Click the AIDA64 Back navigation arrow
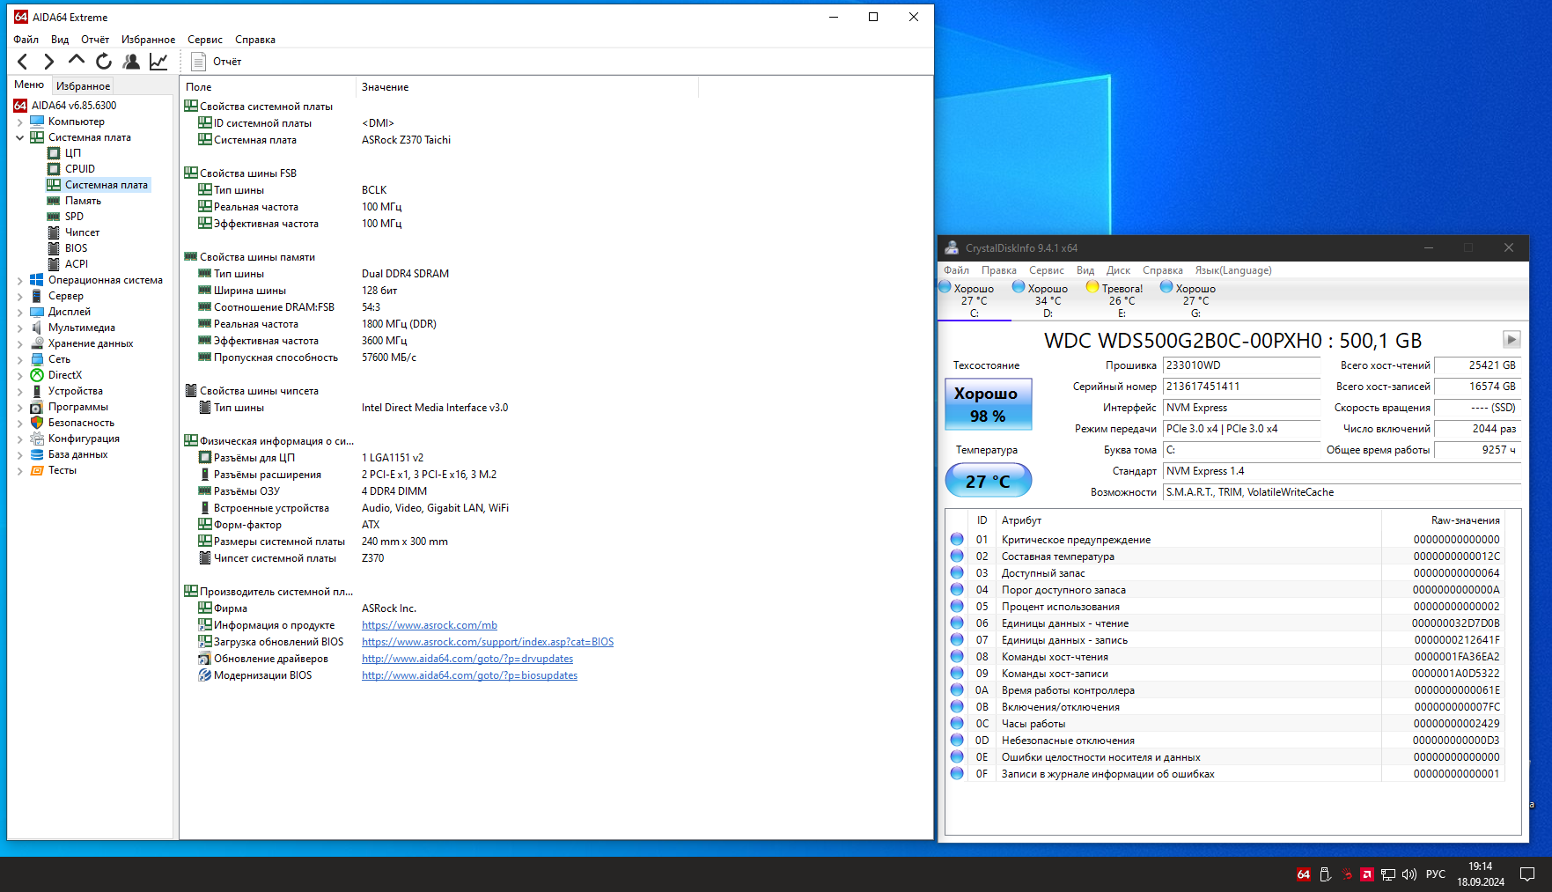The width and height of the screenshot is (1552, 892). tap(23, 62)
